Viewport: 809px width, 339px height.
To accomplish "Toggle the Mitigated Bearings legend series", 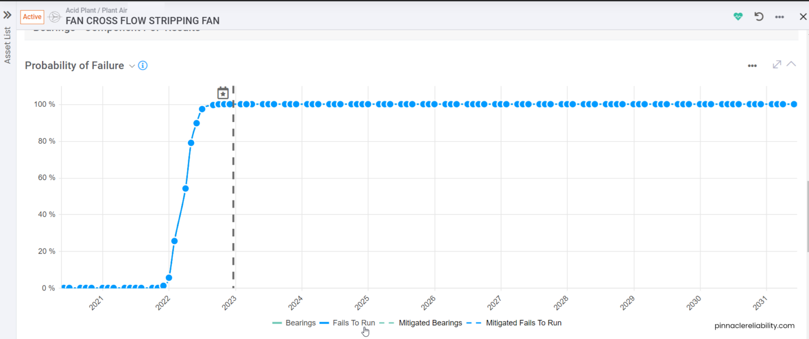I will 420,323.
